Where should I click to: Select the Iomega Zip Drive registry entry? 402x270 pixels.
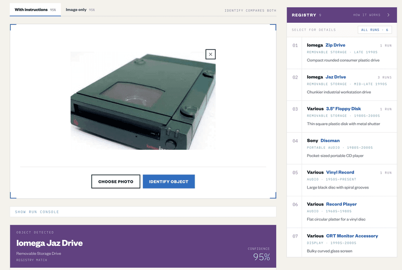tap(342, 53)
